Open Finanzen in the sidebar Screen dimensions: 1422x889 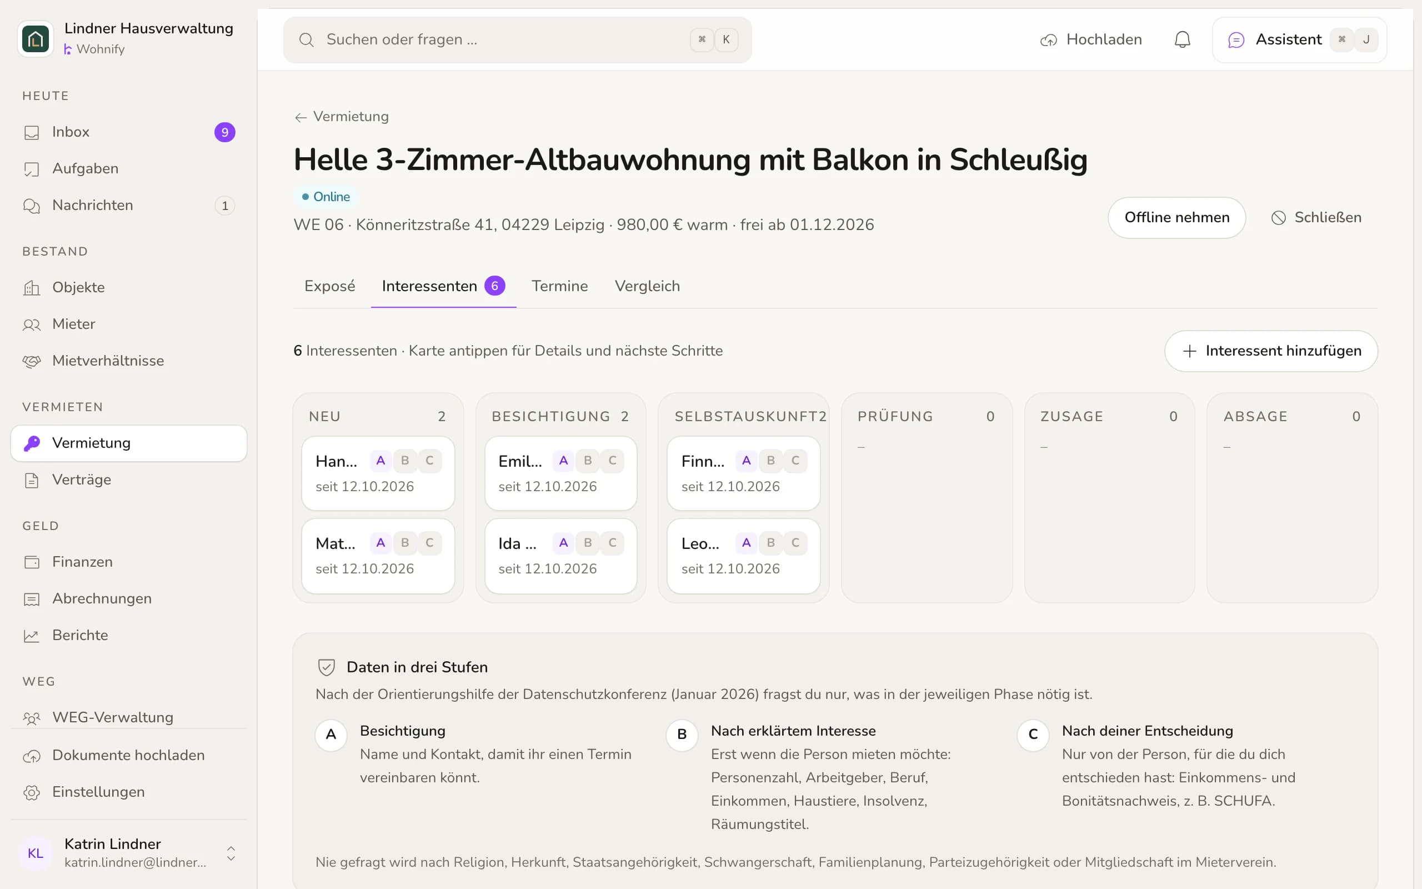point(129,562)
